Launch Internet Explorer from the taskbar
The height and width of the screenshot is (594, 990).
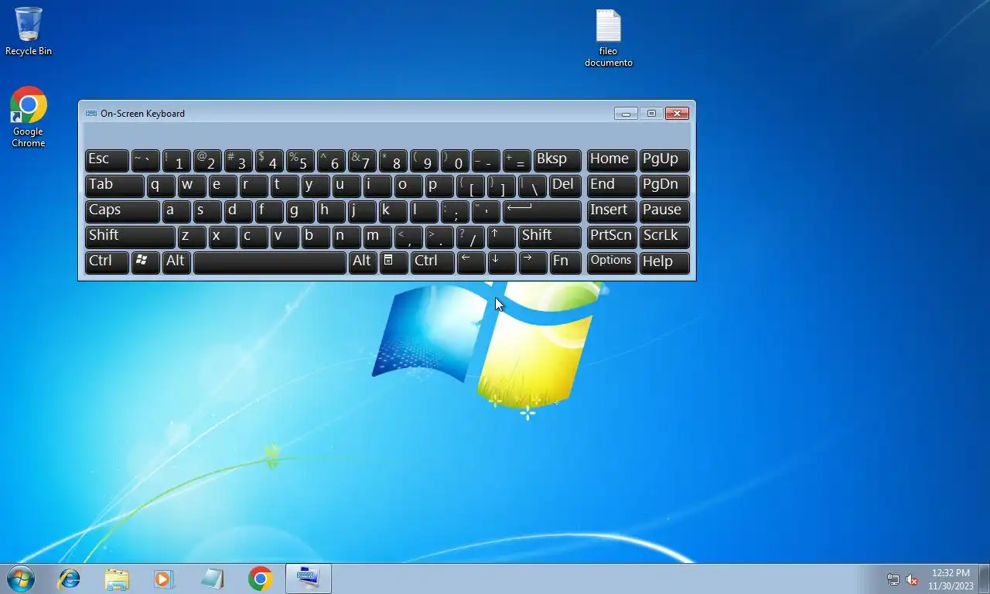coord(70,579)
